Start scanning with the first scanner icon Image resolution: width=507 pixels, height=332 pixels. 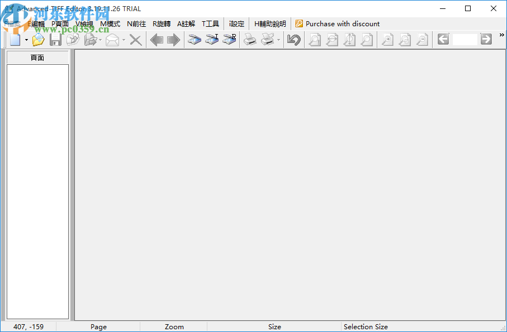coord(194,40)
